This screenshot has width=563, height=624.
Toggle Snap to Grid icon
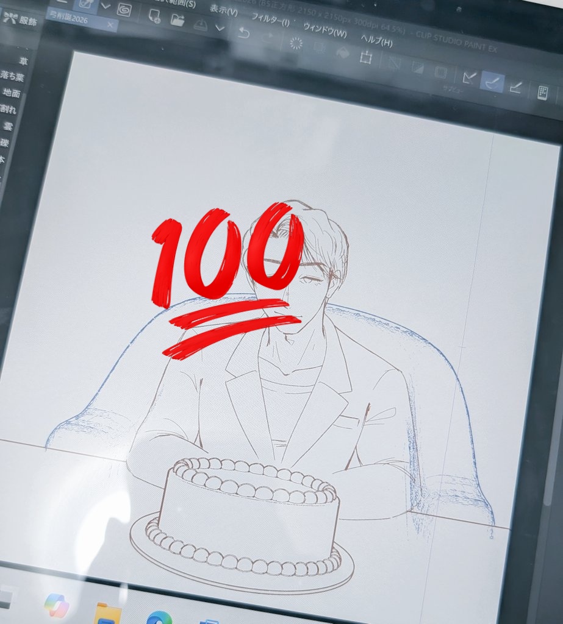click(x=516, y=87)
